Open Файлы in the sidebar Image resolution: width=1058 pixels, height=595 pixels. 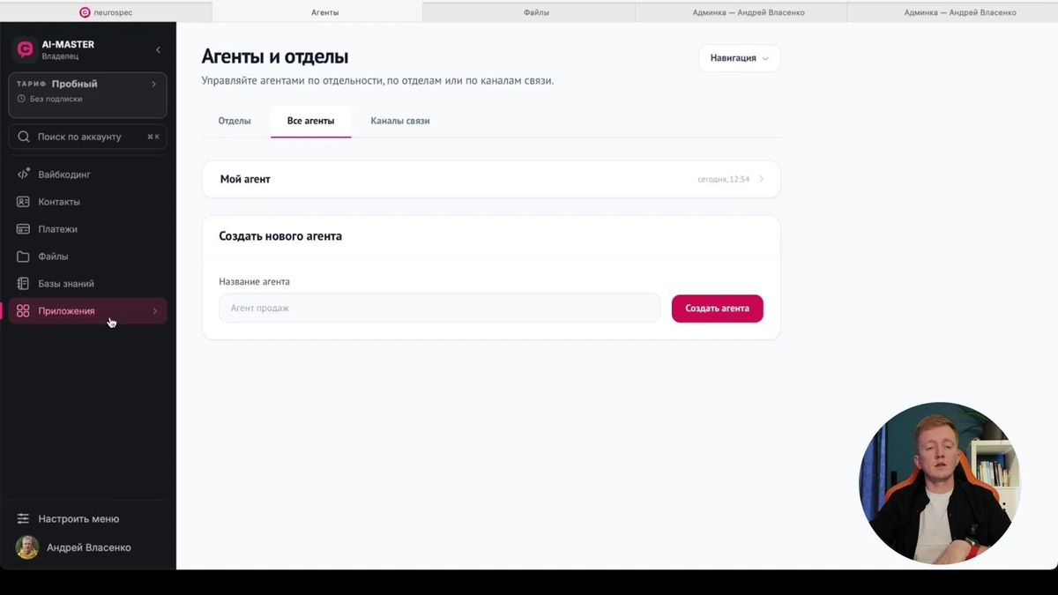pyautogui.click(x=87, y=257)
